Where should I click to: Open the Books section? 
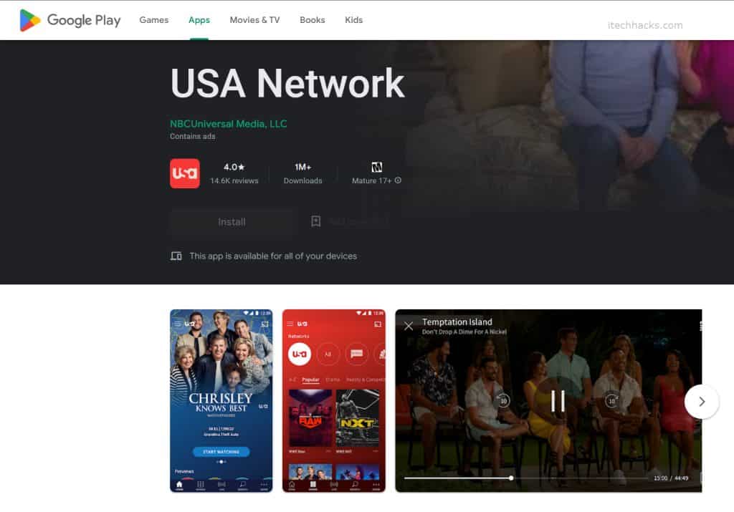pyautogui.click(x=312, y=20)
